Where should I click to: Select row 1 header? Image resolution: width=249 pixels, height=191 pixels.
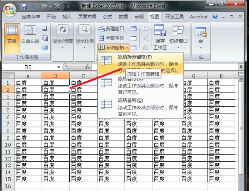pos(8,83)
